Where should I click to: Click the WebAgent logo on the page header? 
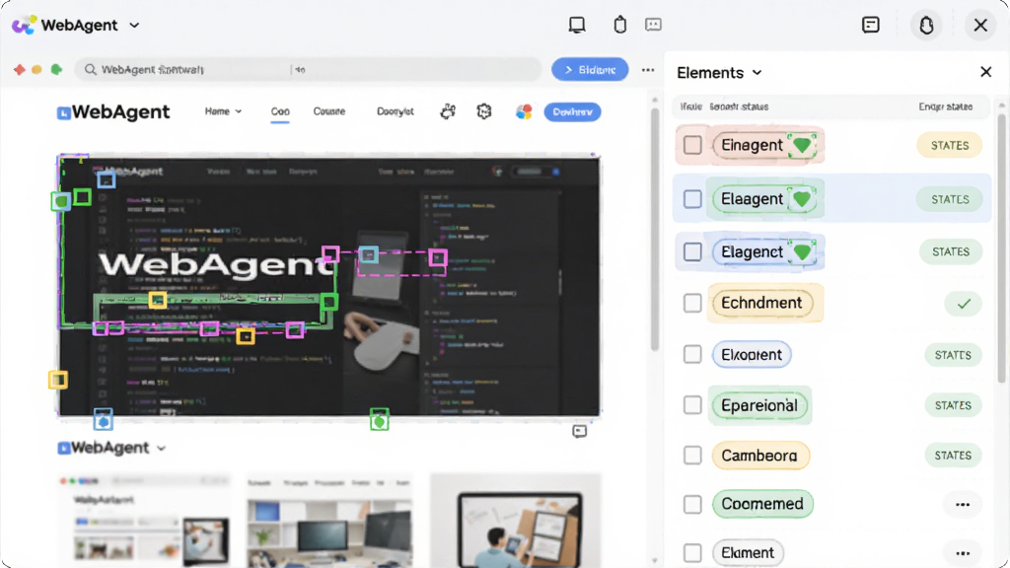(x=113, y=112)
